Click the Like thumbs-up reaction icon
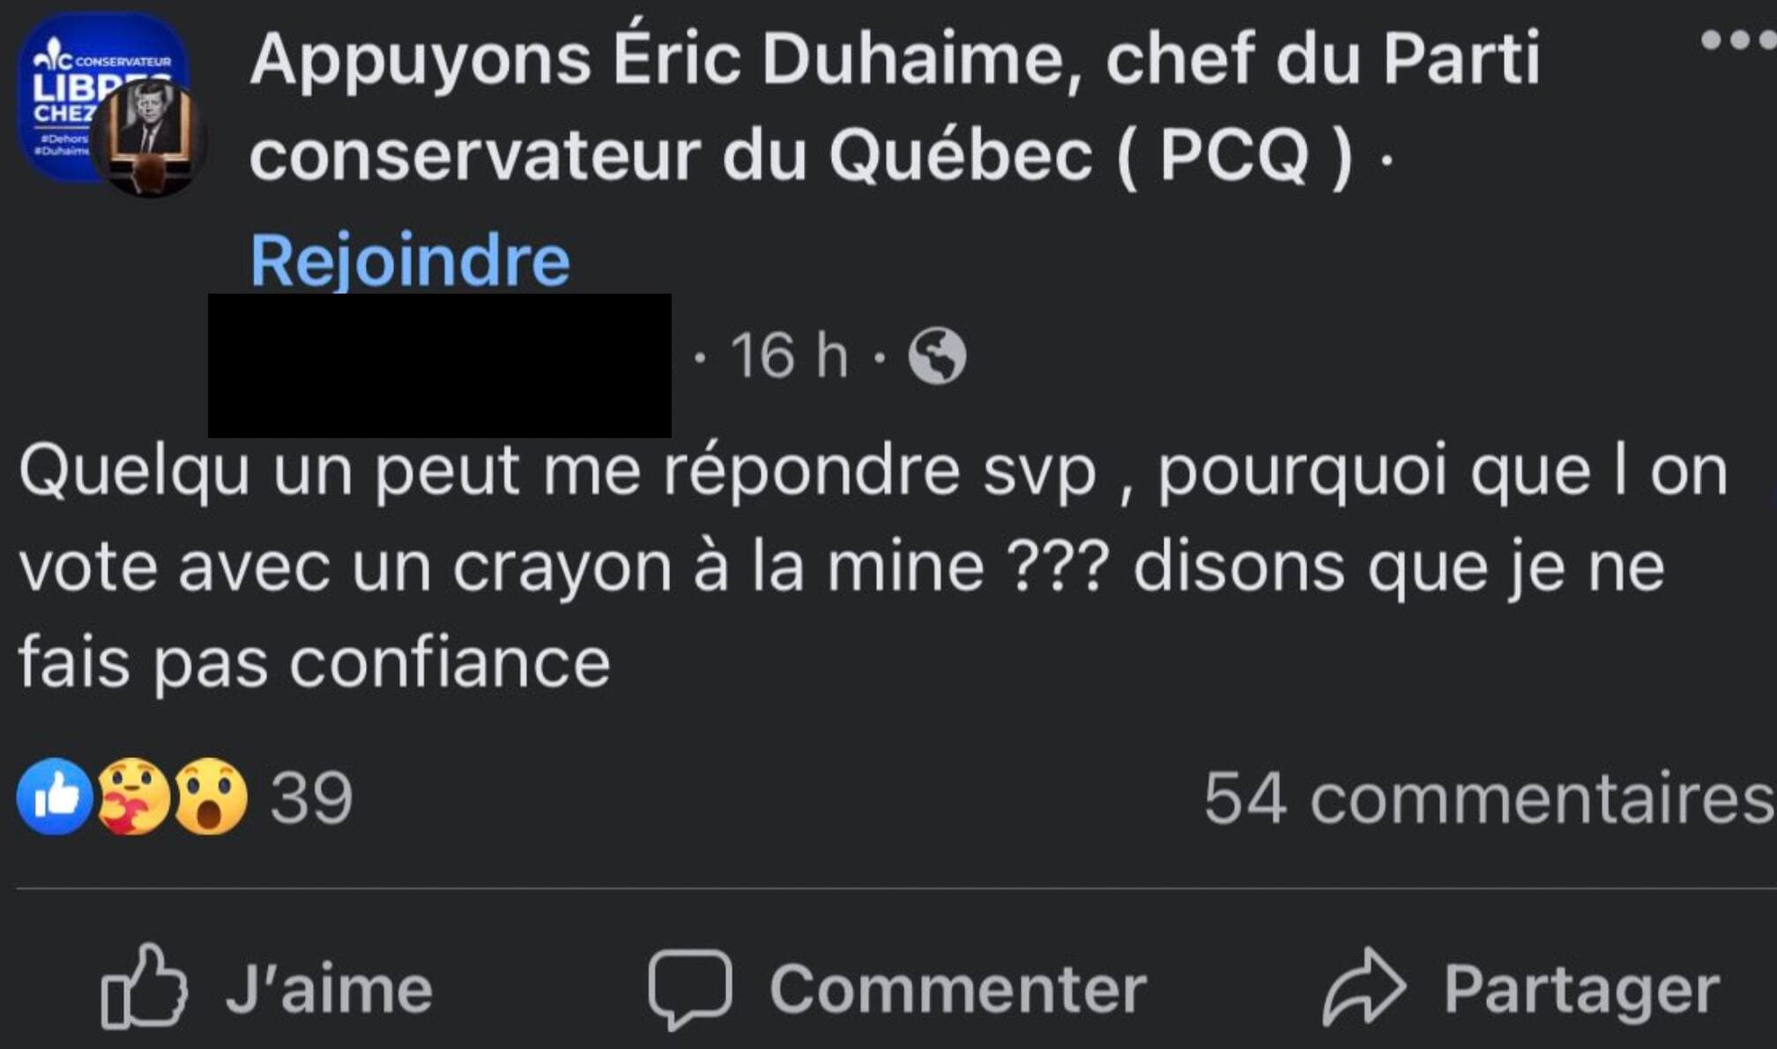This screenshot has height=1049, width=1777. 55,795
